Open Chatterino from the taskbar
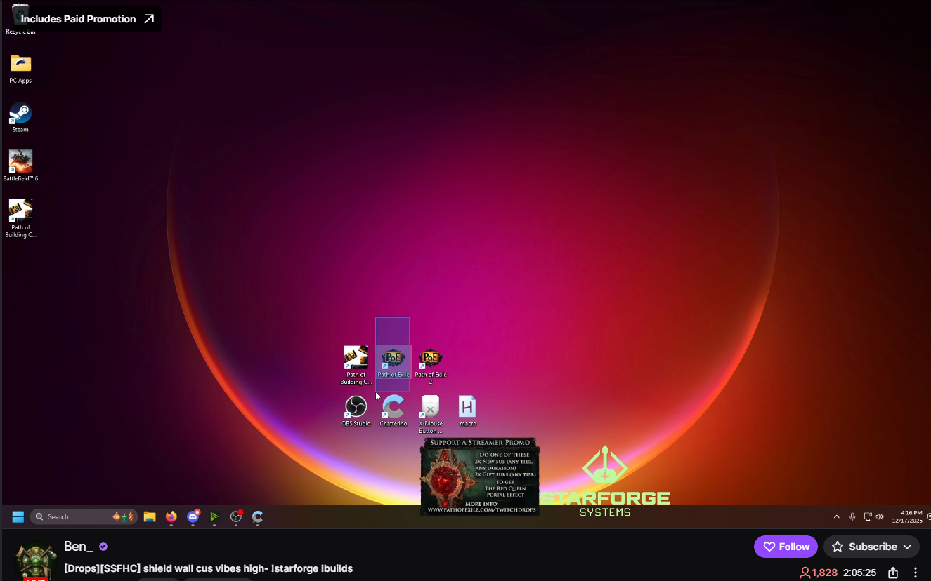This screenshot has height=581, width=931. click(258, 517)
